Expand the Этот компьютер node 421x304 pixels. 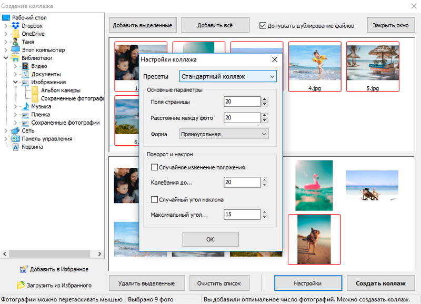(x=6, y=50)
